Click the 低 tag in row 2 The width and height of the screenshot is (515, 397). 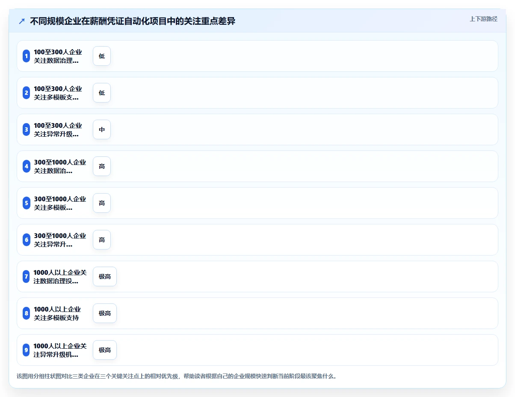click(102, 93)
